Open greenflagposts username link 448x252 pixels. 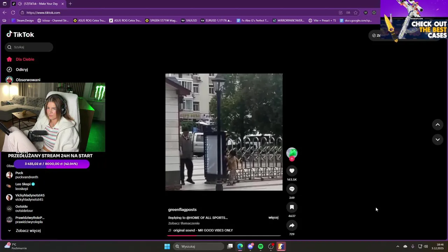tap(182, 210)
